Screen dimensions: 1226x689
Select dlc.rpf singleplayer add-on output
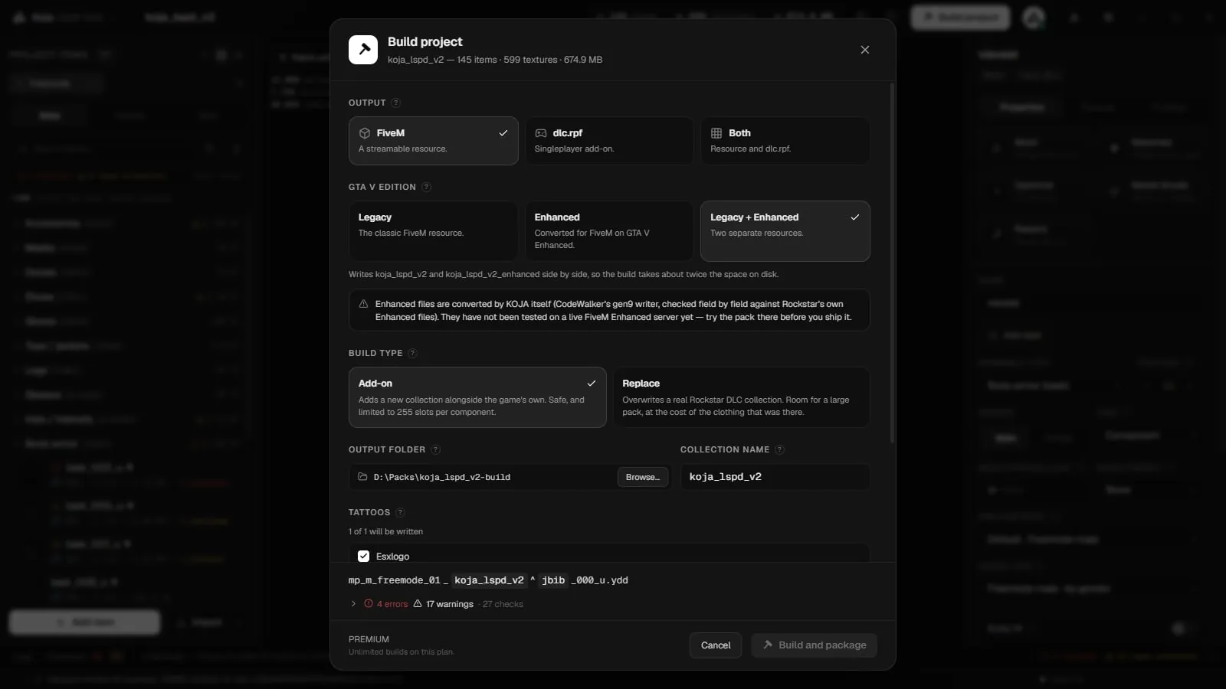[x=609, y=141]
